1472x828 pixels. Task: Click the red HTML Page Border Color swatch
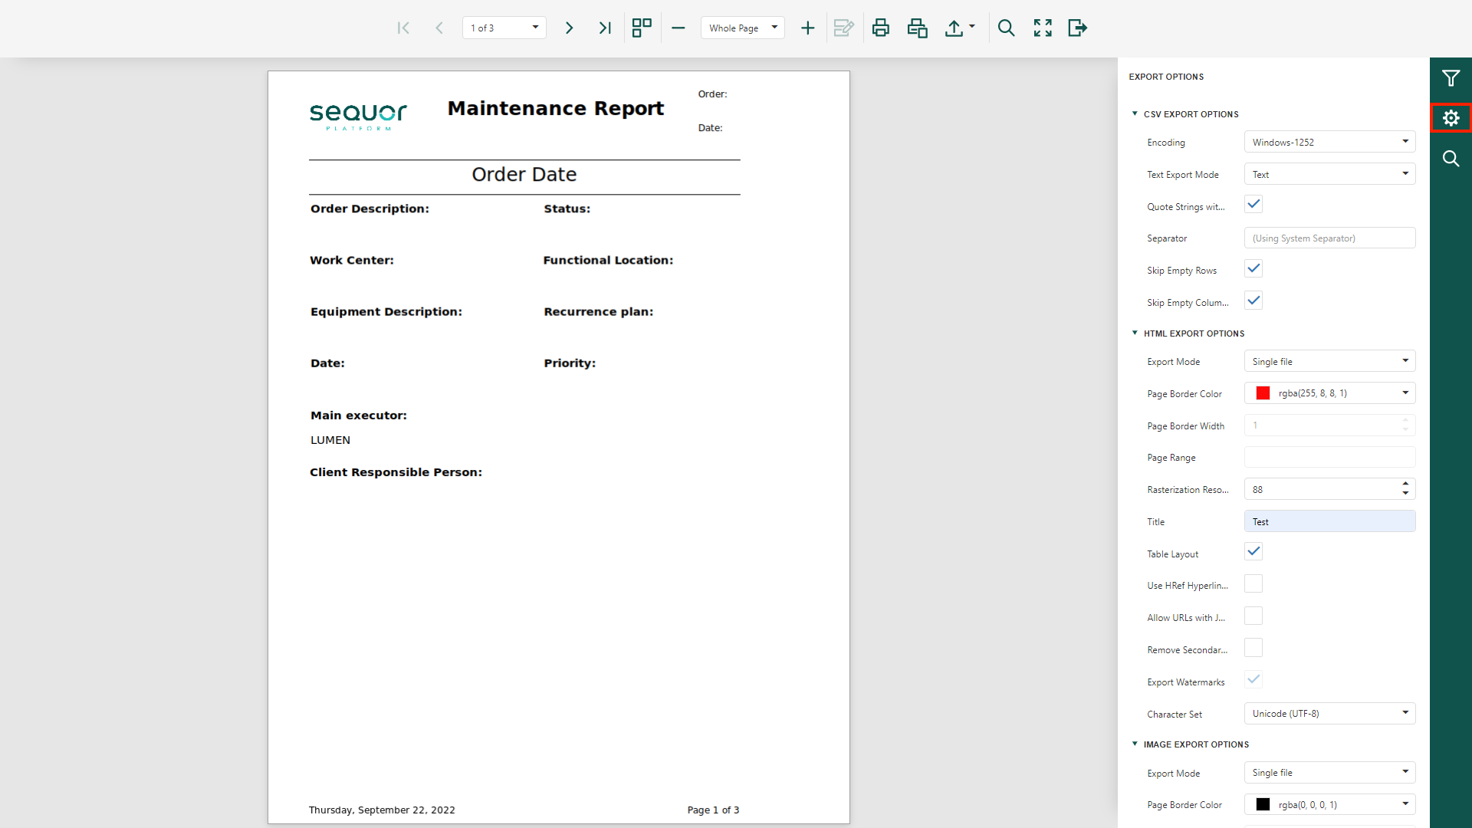coord(1263,393)
